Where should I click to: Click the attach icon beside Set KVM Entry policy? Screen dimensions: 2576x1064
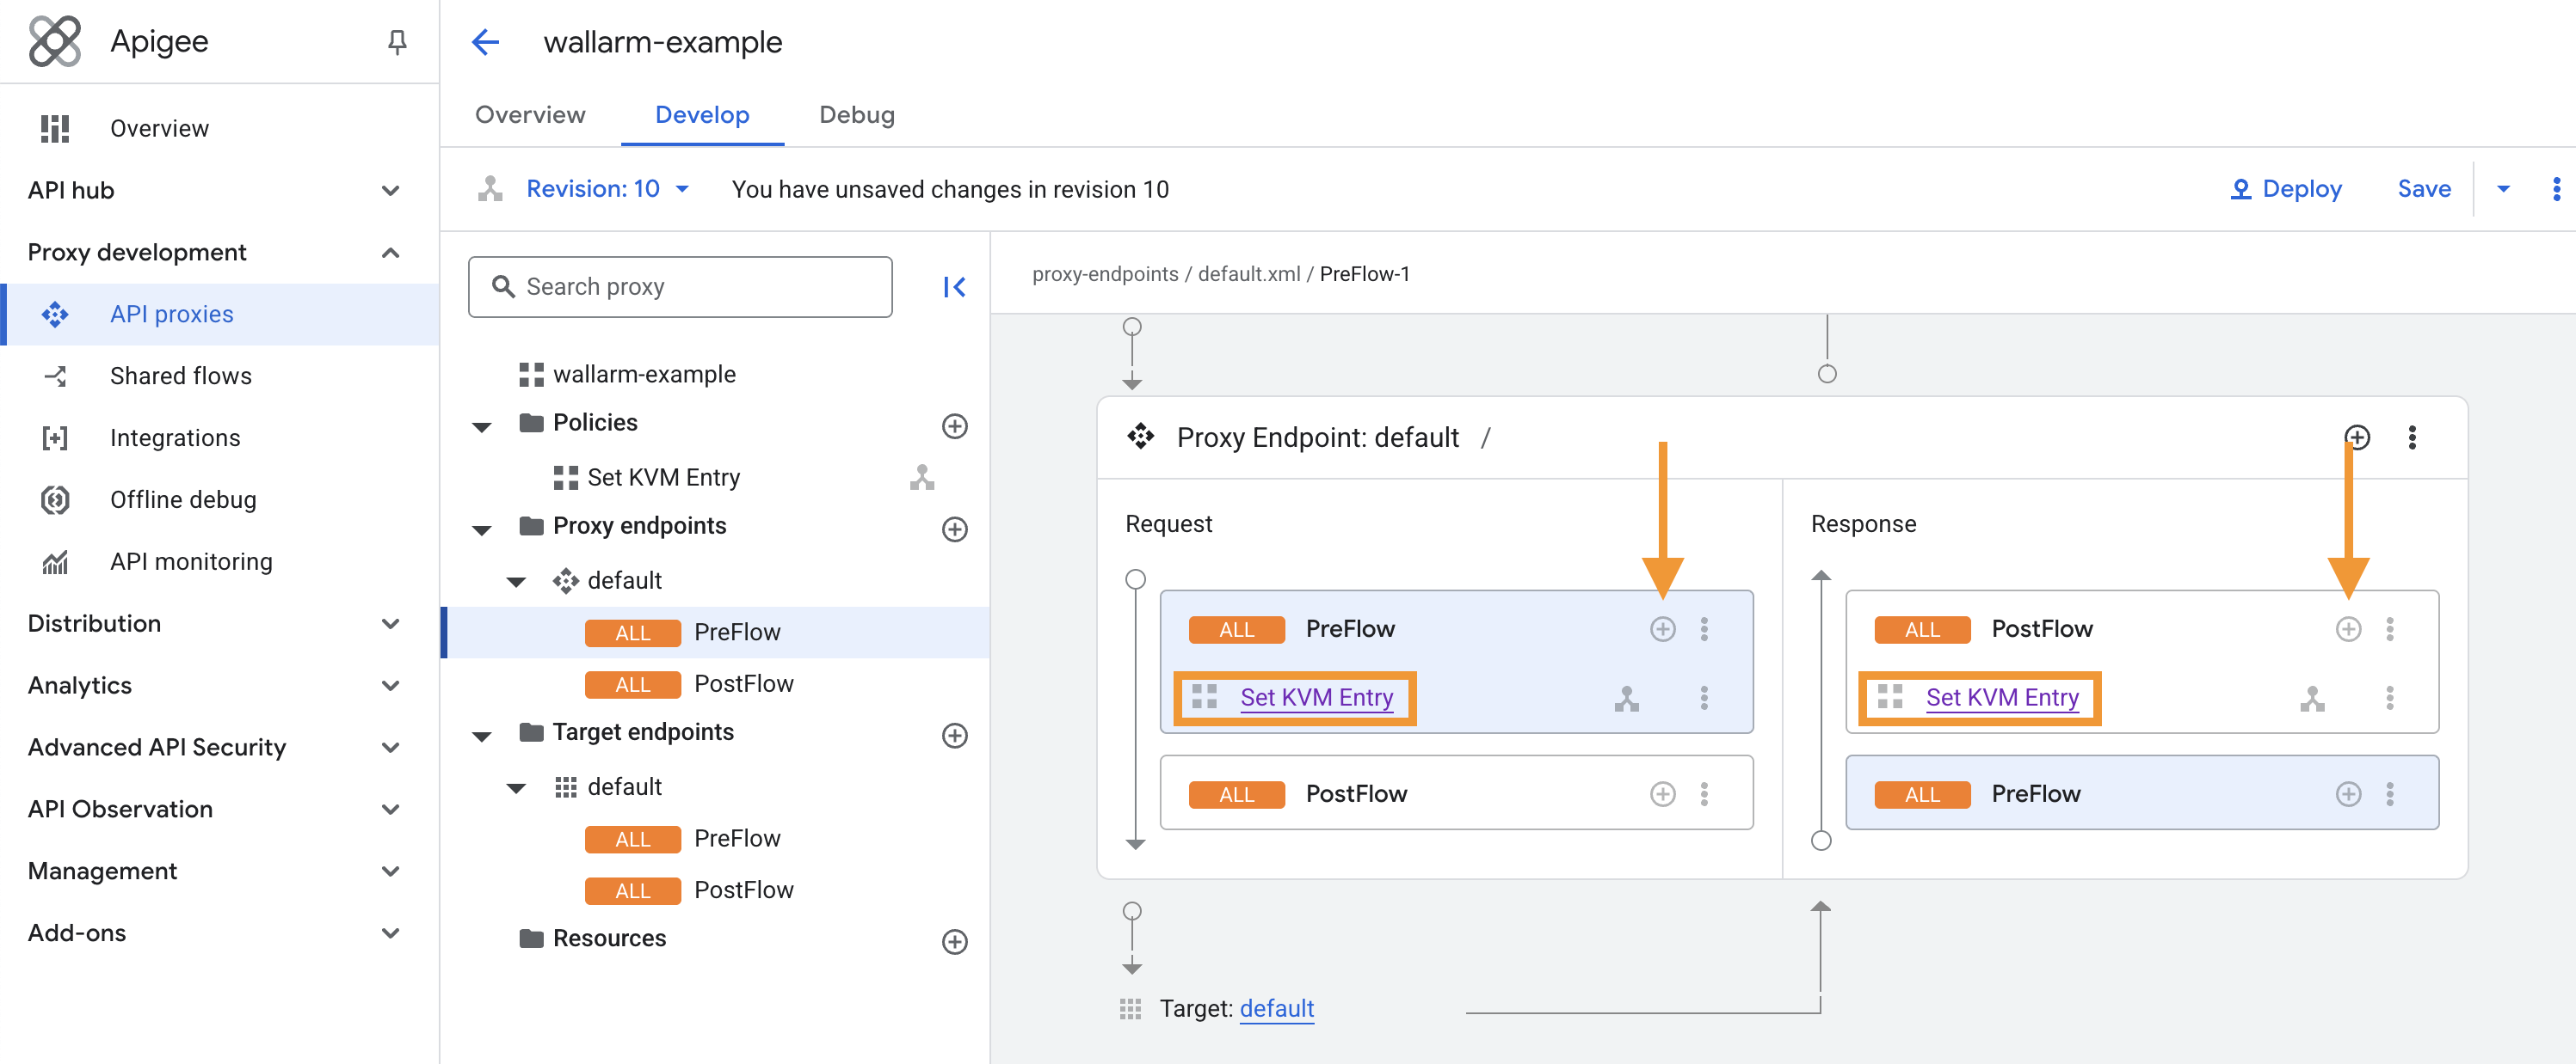(922, 478)
